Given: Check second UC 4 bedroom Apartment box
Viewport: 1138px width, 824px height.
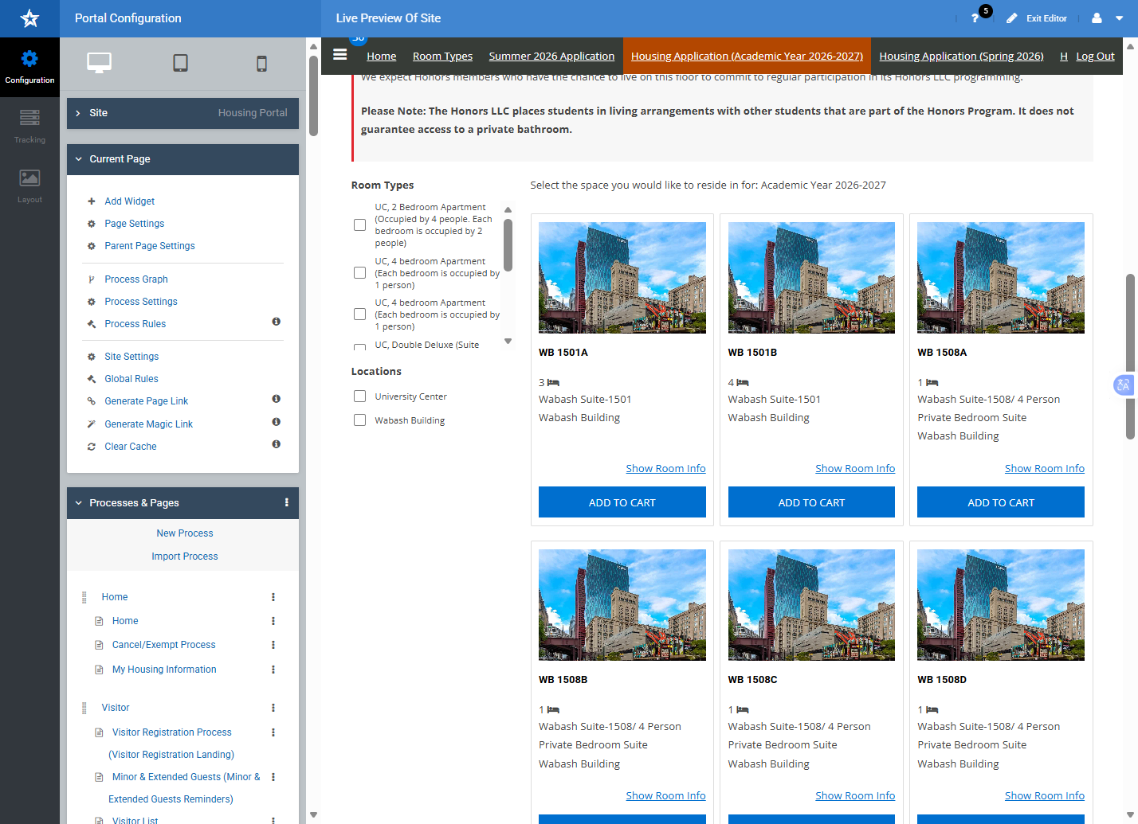Looking at the screenshot, I should (x=360, y=314).
